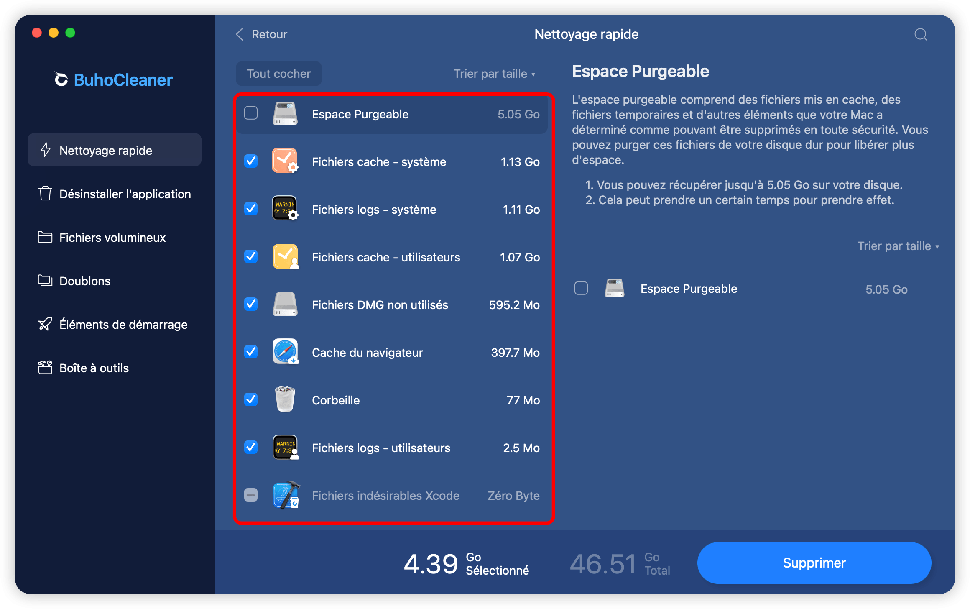The image size is (970, 609).
Task: Select the Cache du navigateur label
Action: (368, 353)
